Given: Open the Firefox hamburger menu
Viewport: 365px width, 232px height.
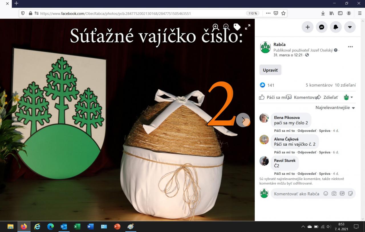Looking at the screenshot, I should 360,13.
